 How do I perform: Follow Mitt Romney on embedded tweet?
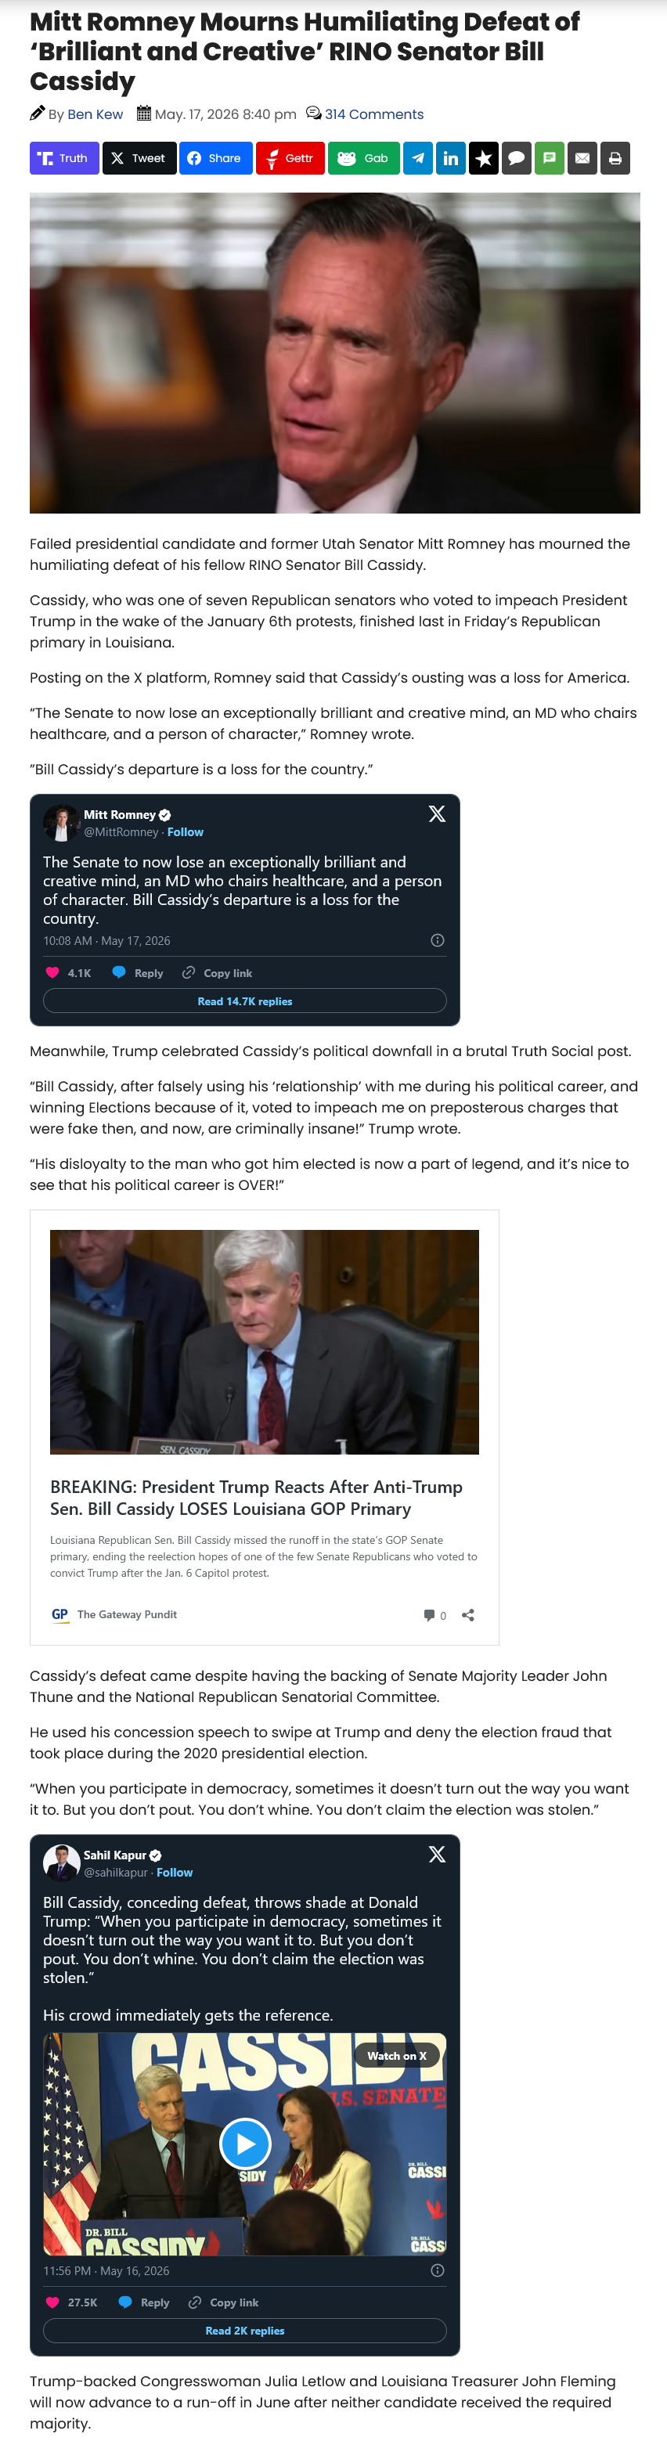coord(186,832)
